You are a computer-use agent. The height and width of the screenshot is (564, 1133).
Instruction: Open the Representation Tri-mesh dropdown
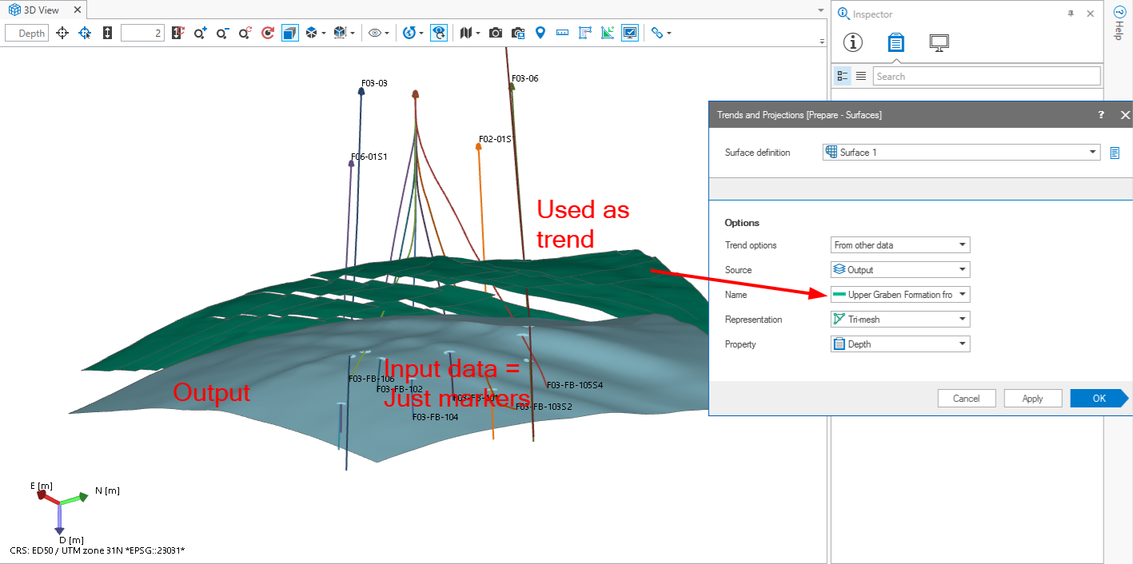click(x=900, y=320)
